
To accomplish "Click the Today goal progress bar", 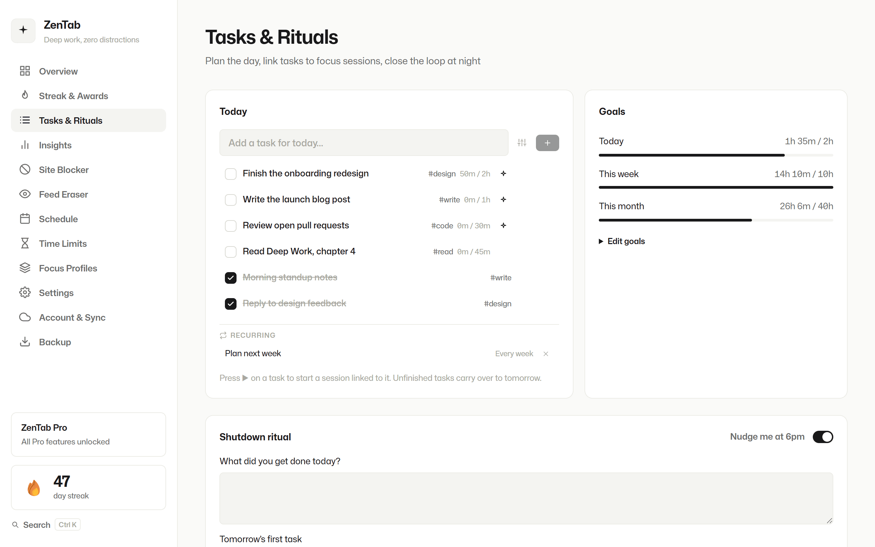I will [715, 155].
